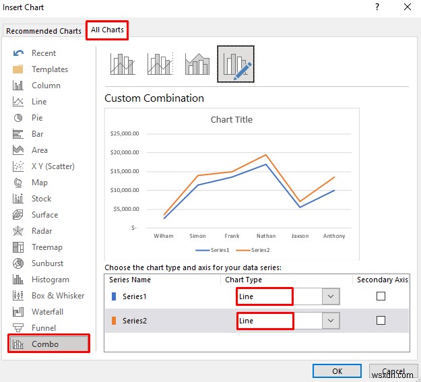Click the Secondary Axis column header

[x=383, y=280]
